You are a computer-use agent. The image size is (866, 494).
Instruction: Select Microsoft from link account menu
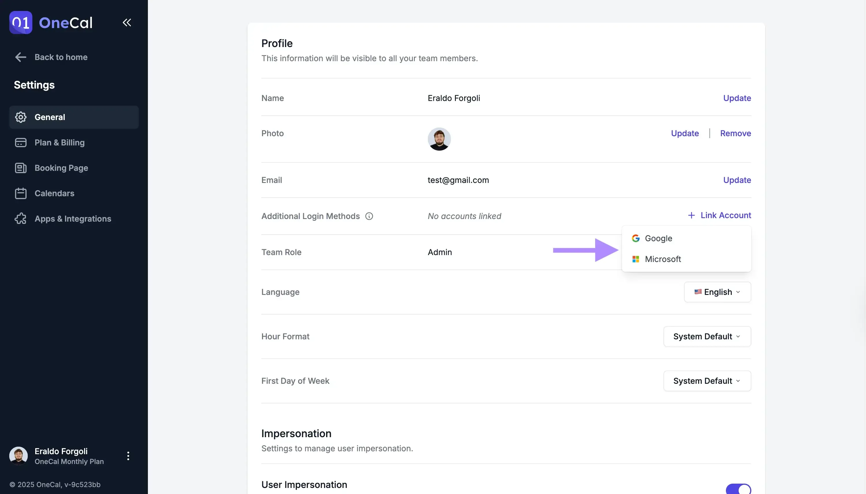663,259
